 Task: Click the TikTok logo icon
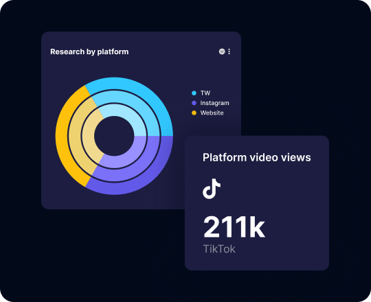click(x=212, y=189)
